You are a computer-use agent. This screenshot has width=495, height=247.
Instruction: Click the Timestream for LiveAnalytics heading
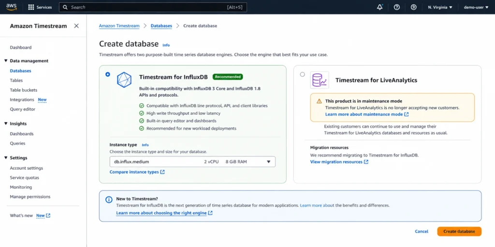point(376,81)
